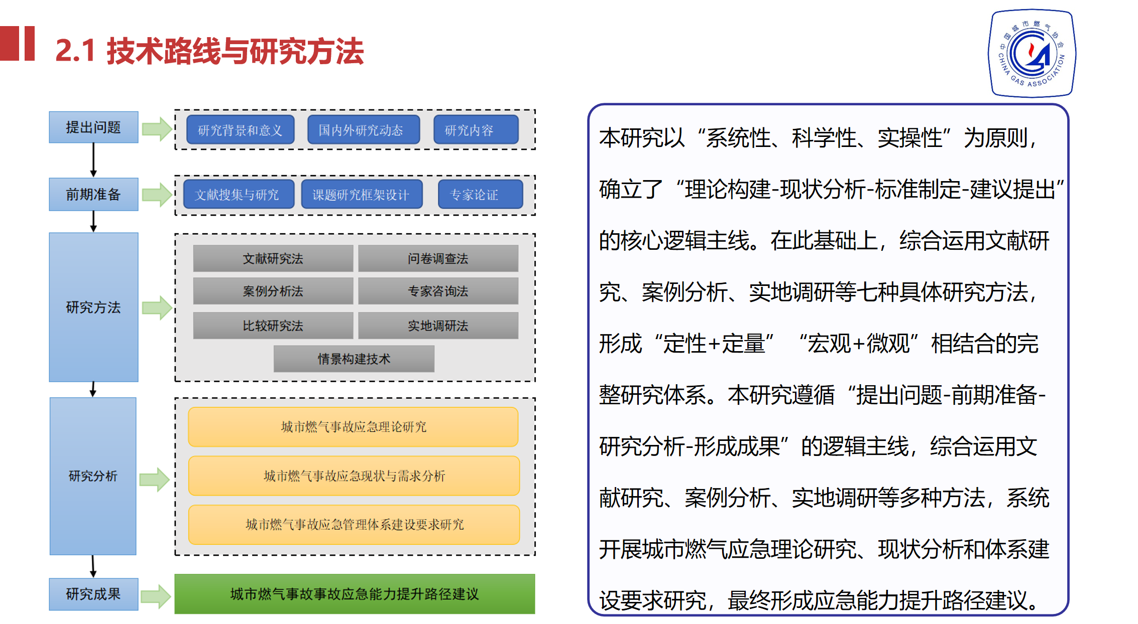
Task: Click 城市燃气事故应急现状与需求分析 yellow box
Action: point(354,476)
